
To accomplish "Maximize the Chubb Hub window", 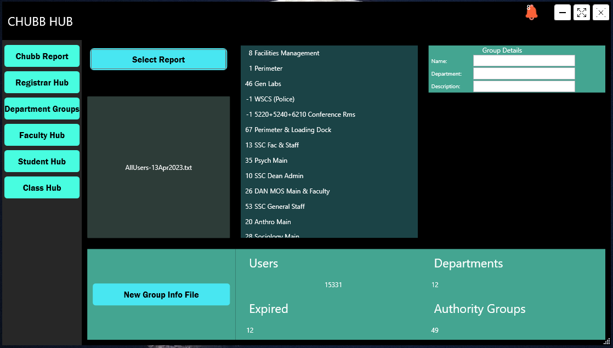I will click(x=581, y=13).
